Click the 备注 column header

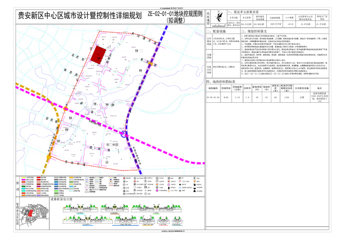point(319,88)
